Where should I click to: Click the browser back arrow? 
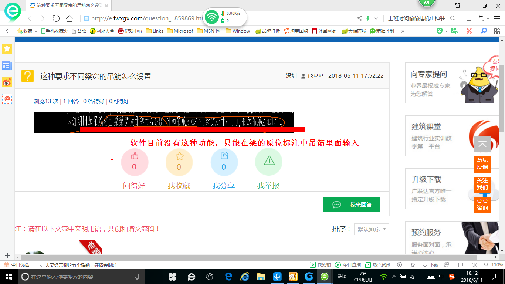pos(30,18)
